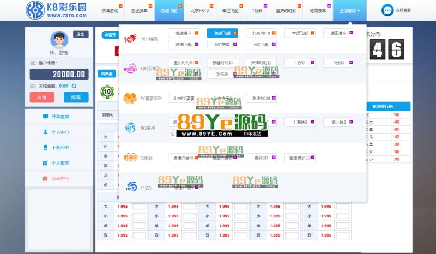
Task: Click the user avatar picture
Action: click(59, 39)
